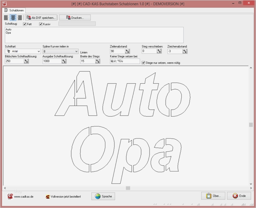Click the Zeilenabstand spinner button
The height and width of the screenshot is (208, 256).
click(x=127, y=52)
